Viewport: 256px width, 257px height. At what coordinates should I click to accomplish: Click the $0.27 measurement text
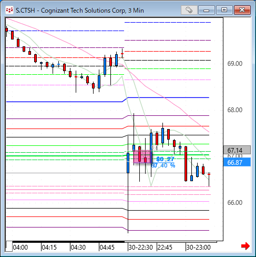[165, 159]
